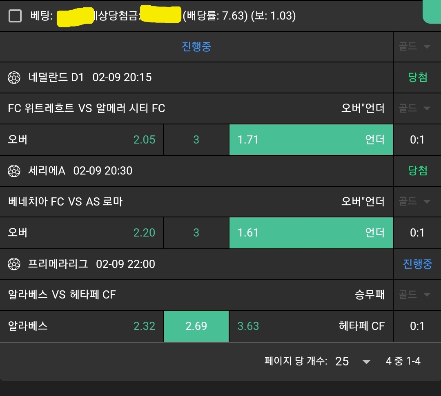Select 오버 2.05 for the 위트레흐트 match
Image resolution: width=441 pixels, height=396 pixels.
[x=82, y=140]
